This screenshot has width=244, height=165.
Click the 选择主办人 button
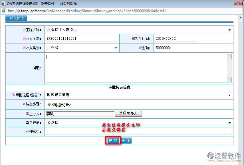click(128, 114)
